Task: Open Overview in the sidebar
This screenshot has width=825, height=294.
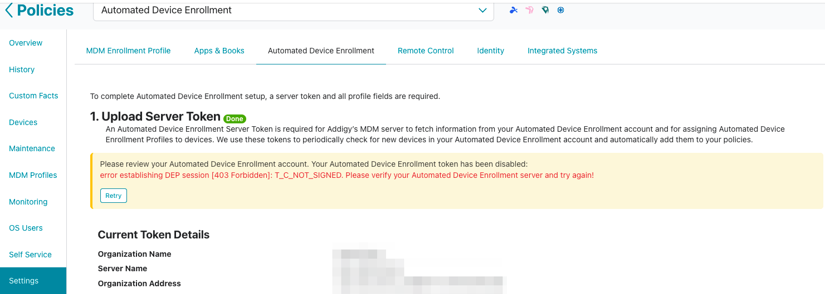Action: pyautogui.click(x=26, y=43)
